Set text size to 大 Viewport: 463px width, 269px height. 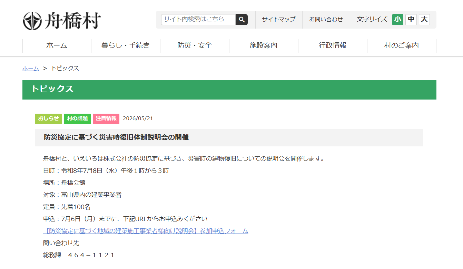[x=424, y=19]
